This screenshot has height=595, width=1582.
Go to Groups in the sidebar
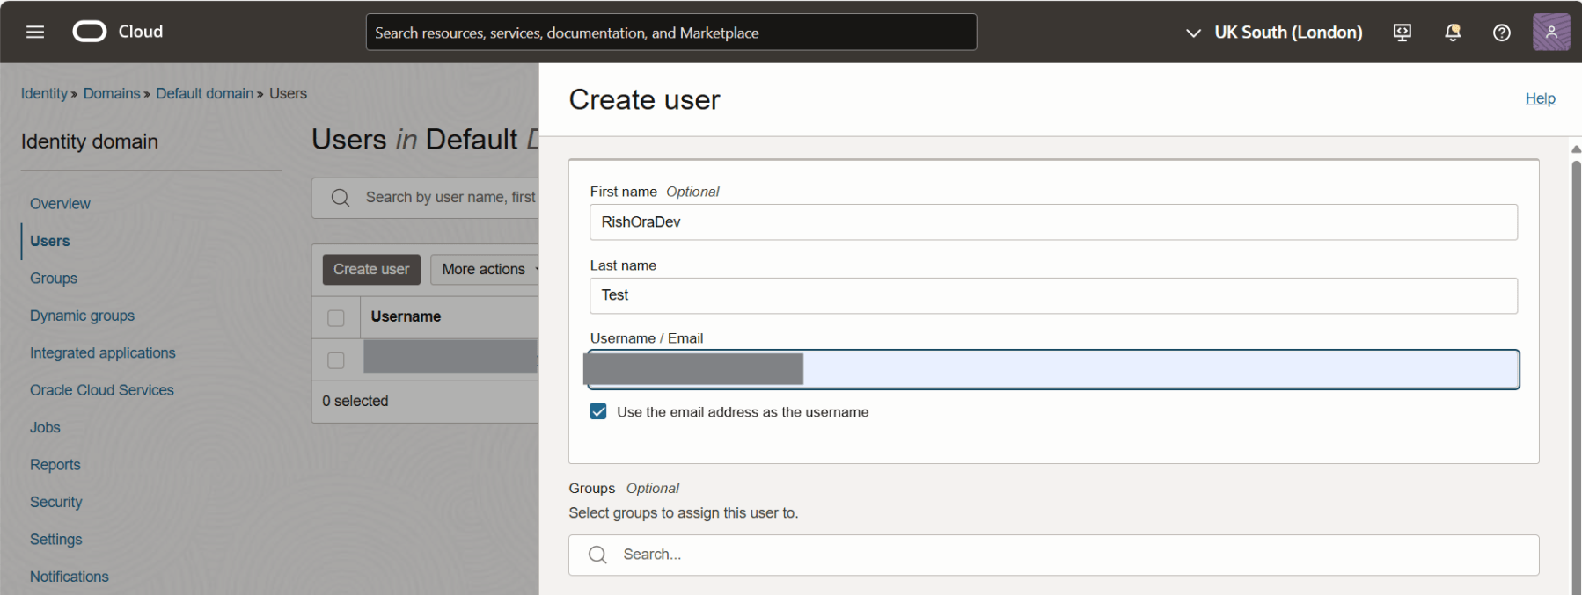54,279
